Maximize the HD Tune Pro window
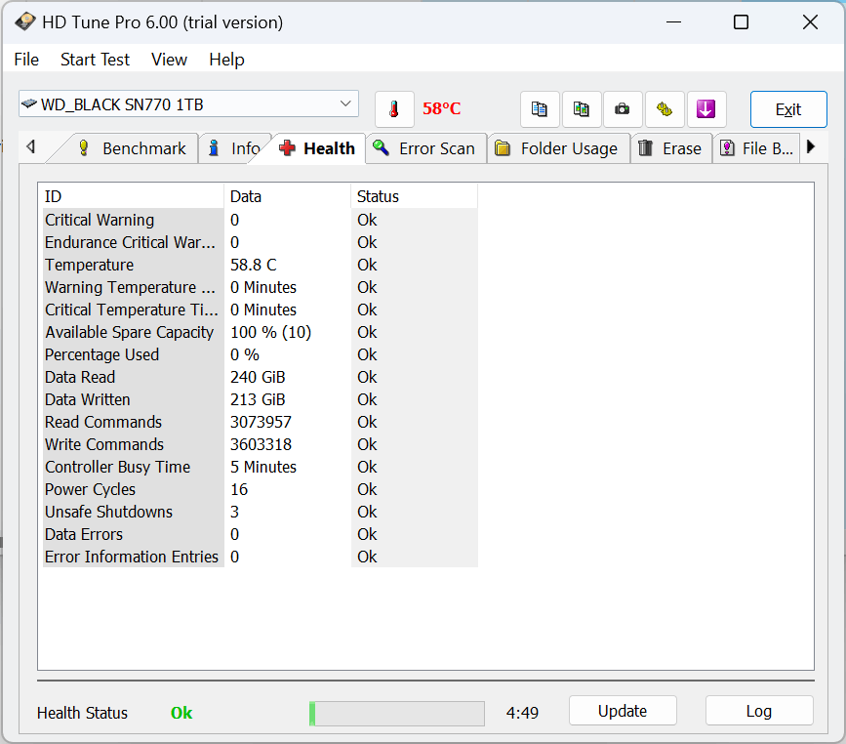The width and height of the screenshot is (846, 744). point(742,22)
